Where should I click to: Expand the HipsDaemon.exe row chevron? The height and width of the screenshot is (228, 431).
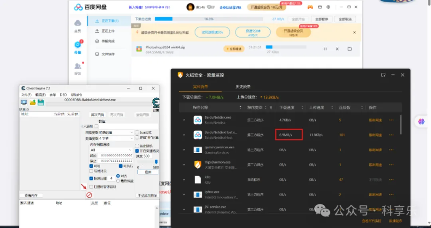tap(184, 165)
